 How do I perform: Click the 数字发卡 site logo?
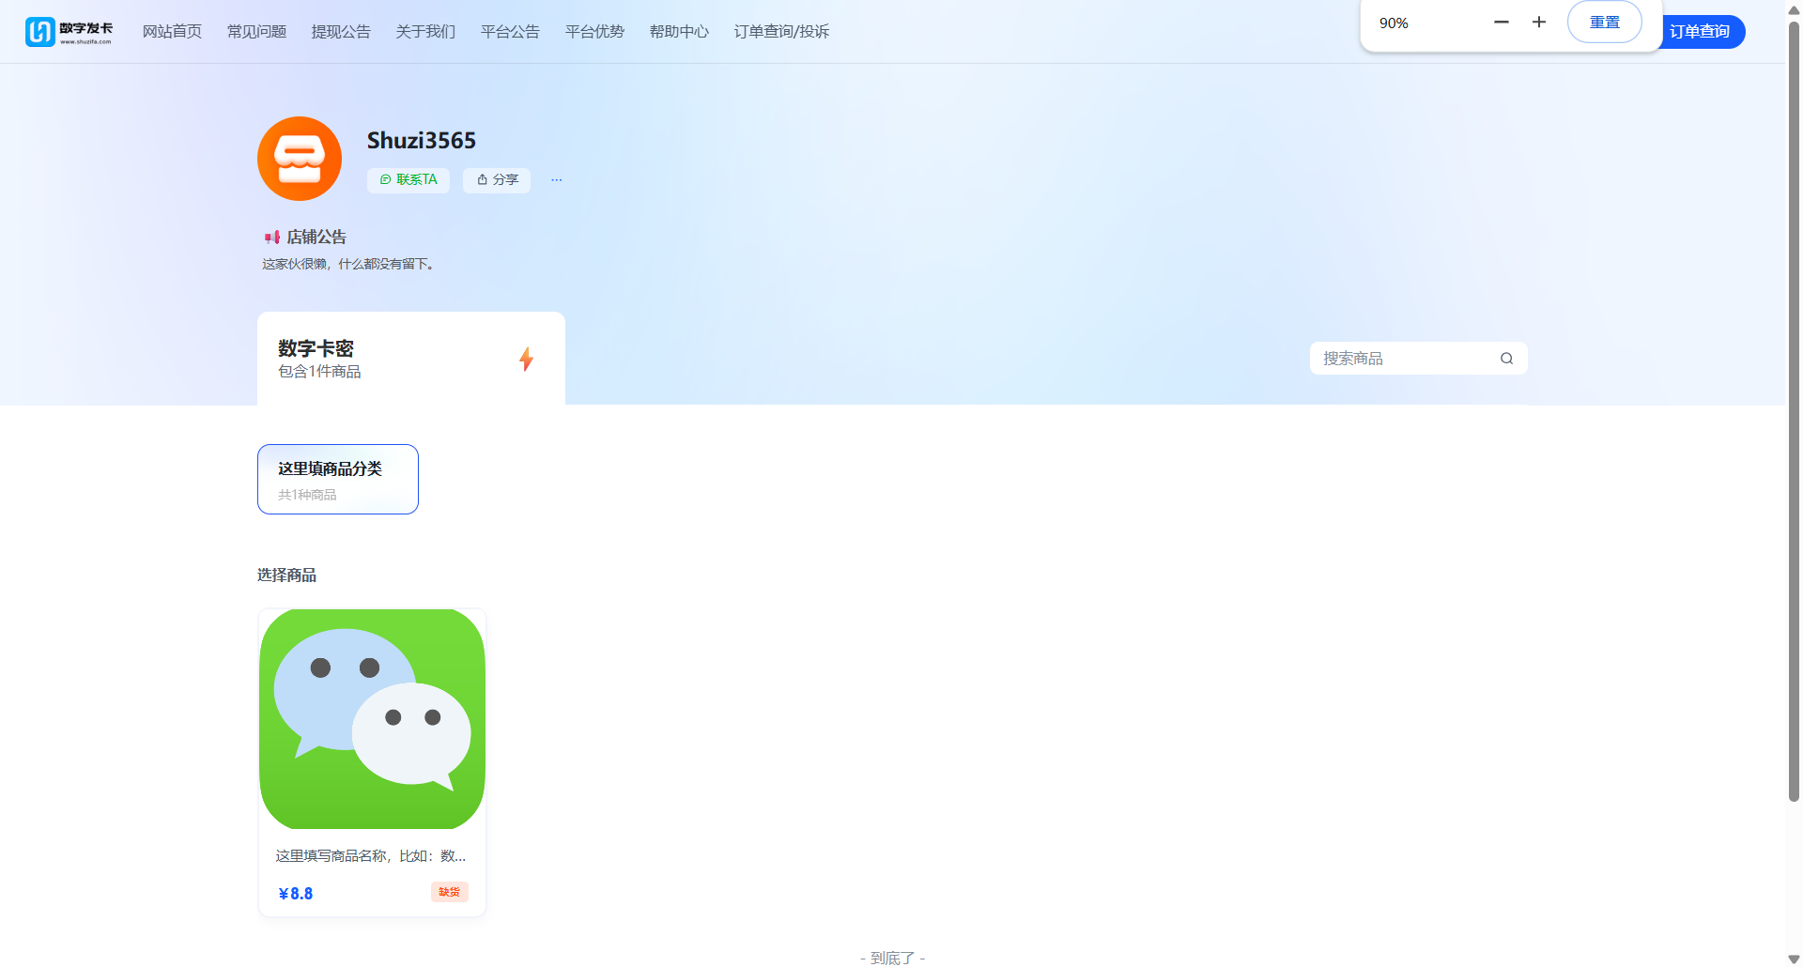(x=69, y=32)
